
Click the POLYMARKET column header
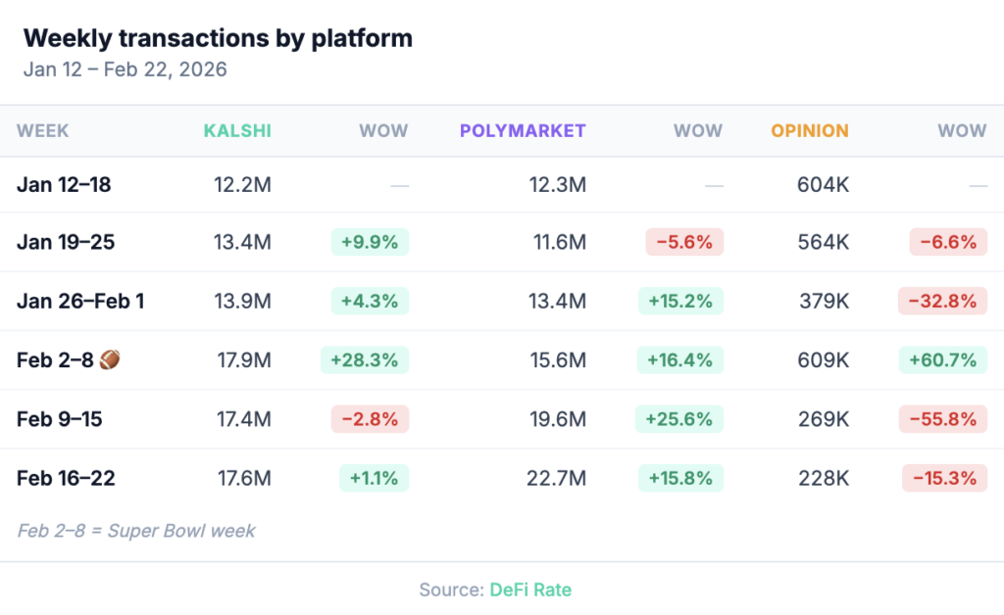click(523, 130)
